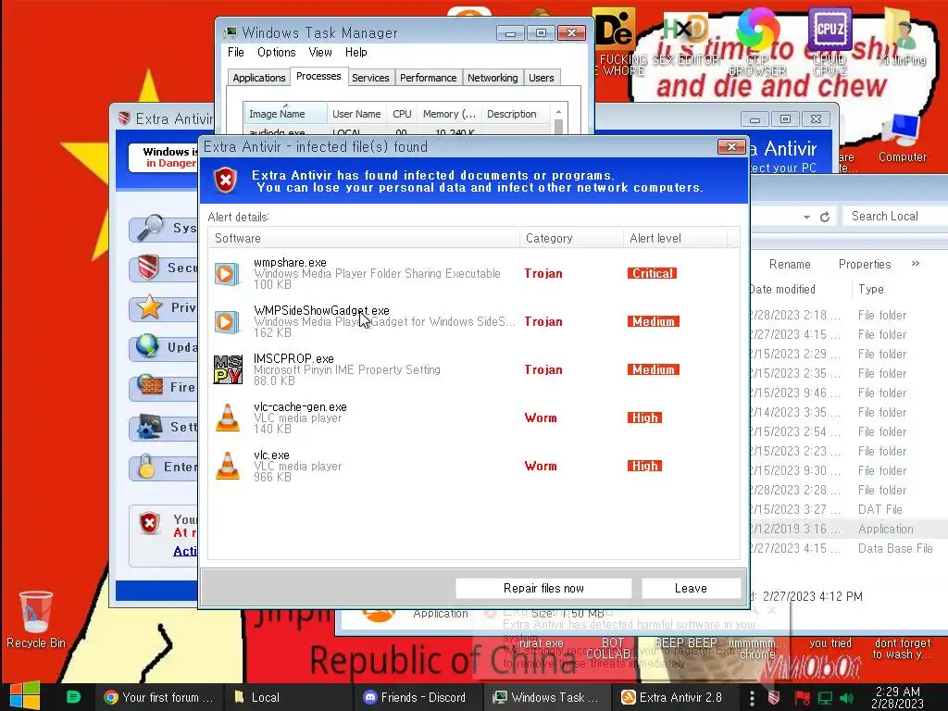Click Rename in Explorer toolbar
Image resolution: width=948 pixels, height=711 pixels.
coord(790,264)
